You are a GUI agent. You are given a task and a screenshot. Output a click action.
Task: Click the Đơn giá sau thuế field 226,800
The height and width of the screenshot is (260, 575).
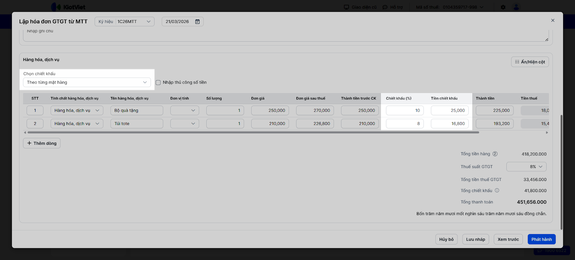[315, 124]
